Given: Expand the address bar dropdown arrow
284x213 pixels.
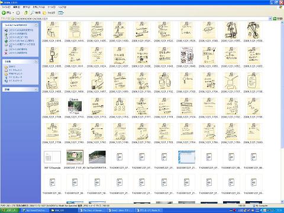Looking at the screenshot, I should (x=270, y=19).
